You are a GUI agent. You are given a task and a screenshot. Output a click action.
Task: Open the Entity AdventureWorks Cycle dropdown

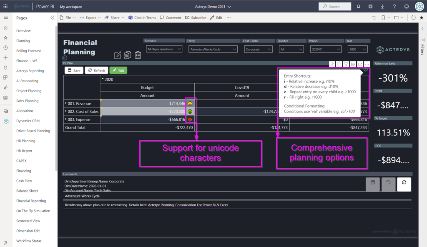[213, 49]
